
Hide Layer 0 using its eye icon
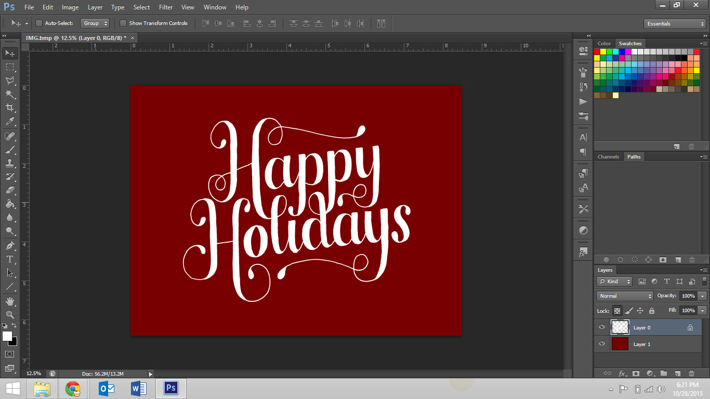coord(602,327)
